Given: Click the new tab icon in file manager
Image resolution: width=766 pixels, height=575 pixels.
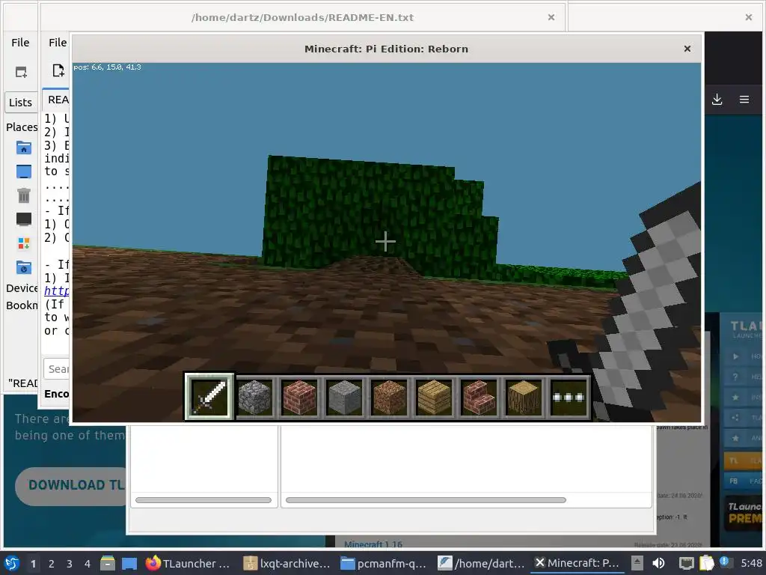Looking at the screenshot, I should tap(21, 73).
